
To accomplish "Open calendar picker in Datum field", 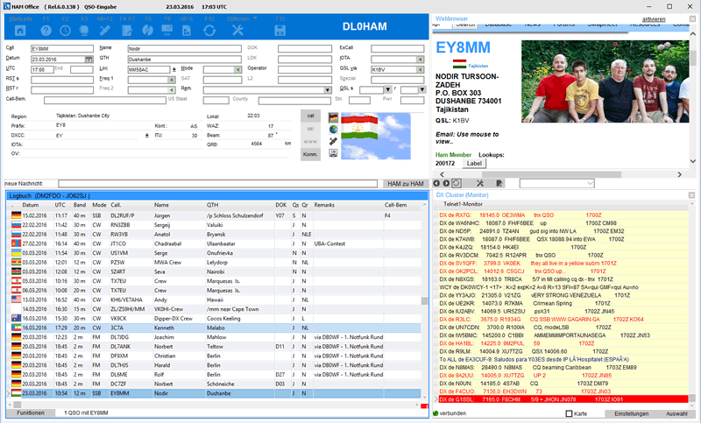I will 89,58.
